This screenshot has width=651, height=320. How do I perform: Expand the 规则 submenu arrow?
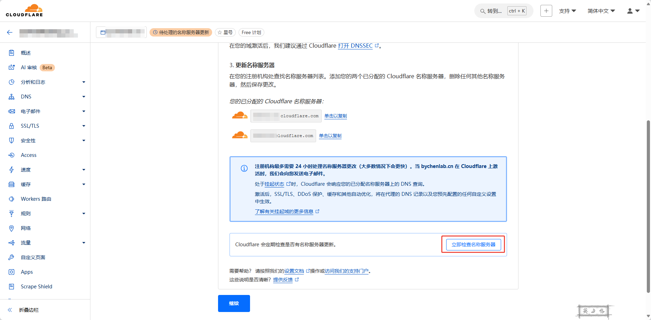point(84,214)
